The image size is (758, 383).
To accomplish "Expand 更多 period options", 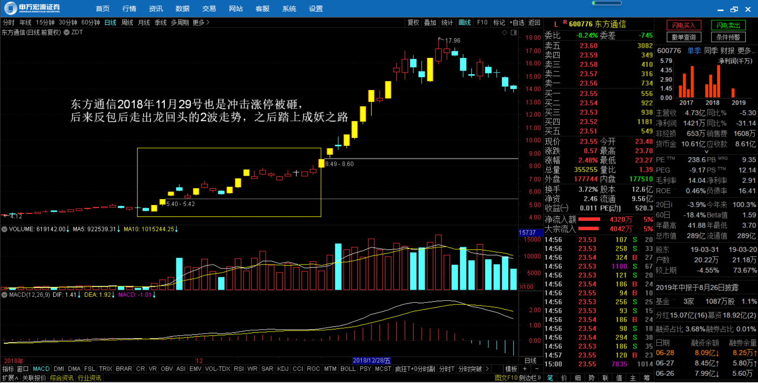I will [201, 23].
